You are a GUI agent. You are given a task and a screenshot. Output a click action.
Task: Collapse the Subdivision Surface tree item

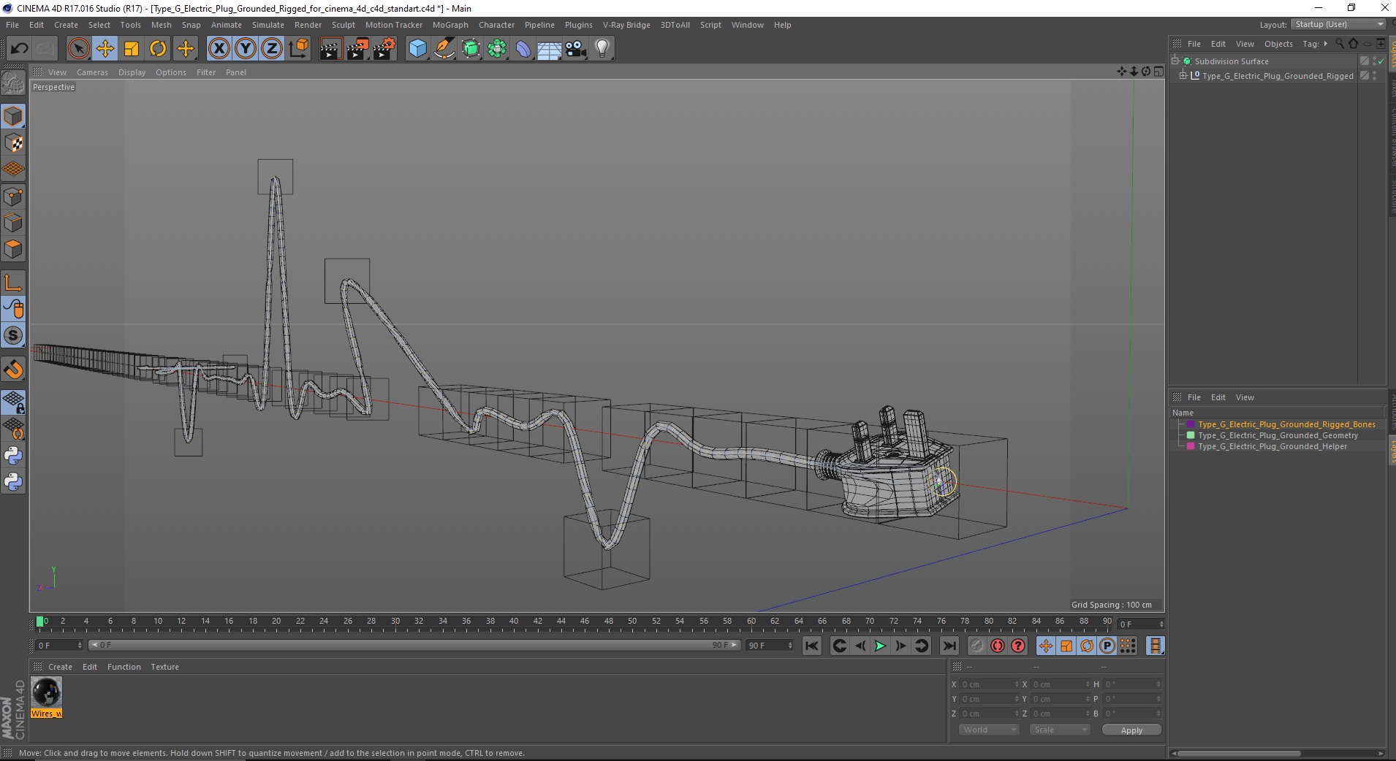[x=1175, y=61]
